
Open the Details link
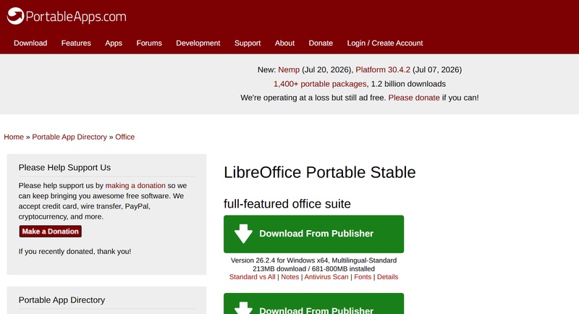point(387,276)
